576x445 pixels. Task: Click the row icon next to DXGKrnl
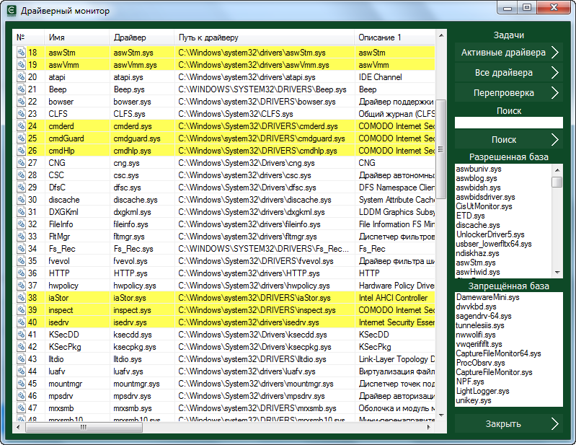click(x=21, y=212)
